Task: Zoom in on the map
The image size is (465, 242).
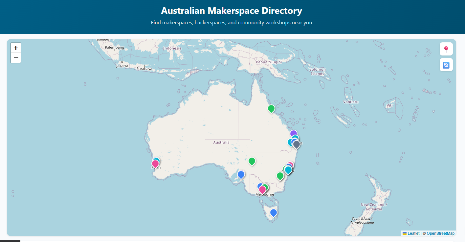Action: click(x=16, y=48)
